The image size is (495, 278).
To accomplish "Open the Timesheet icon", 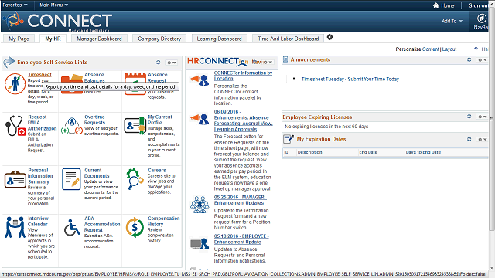I will click(x=15, y=83).
